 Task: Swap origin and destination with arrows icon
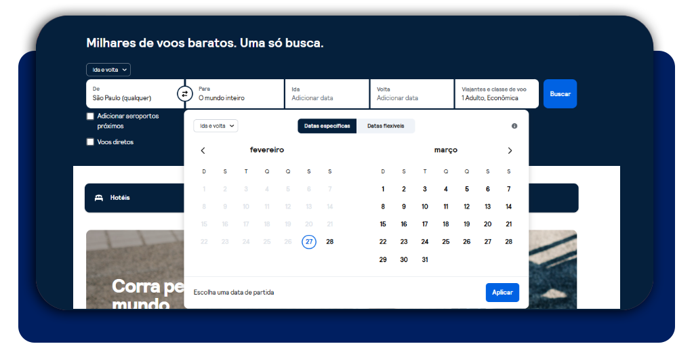(x=185, y=93)
